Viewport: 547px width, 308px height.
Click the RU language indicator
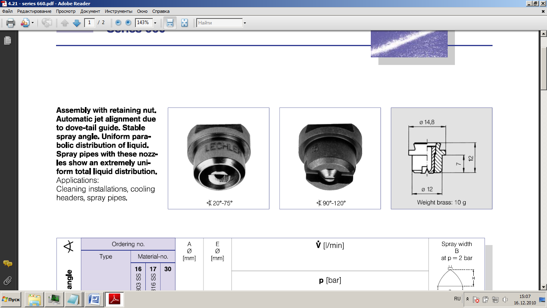point(457,299)
